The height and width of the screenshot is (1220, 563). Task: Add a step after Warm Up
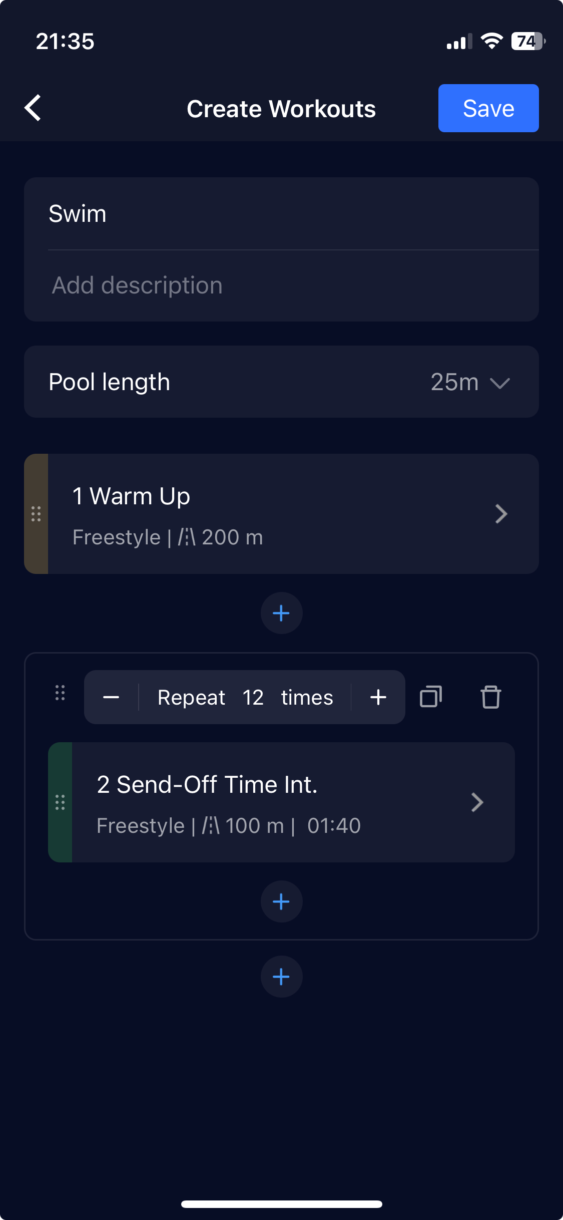pyautogui.click(x=281, y=613)
